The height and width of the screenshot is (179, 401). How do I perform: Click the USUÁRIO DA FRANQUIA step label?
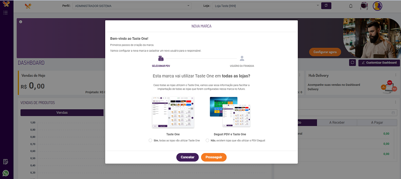pos(242,66)
